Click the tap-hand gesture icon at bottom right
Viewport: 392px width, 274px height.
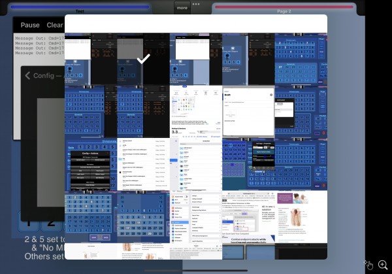click(x=368, y=265)
